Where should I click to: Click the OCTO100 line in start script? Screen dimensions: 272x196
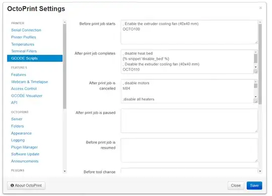point(131,29)
